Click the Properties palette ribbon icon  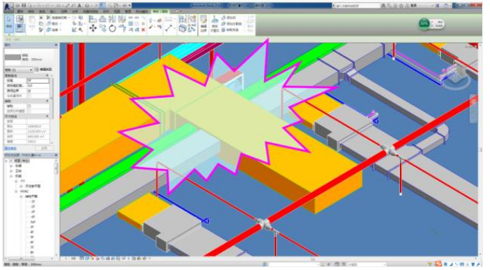(20, 28)
